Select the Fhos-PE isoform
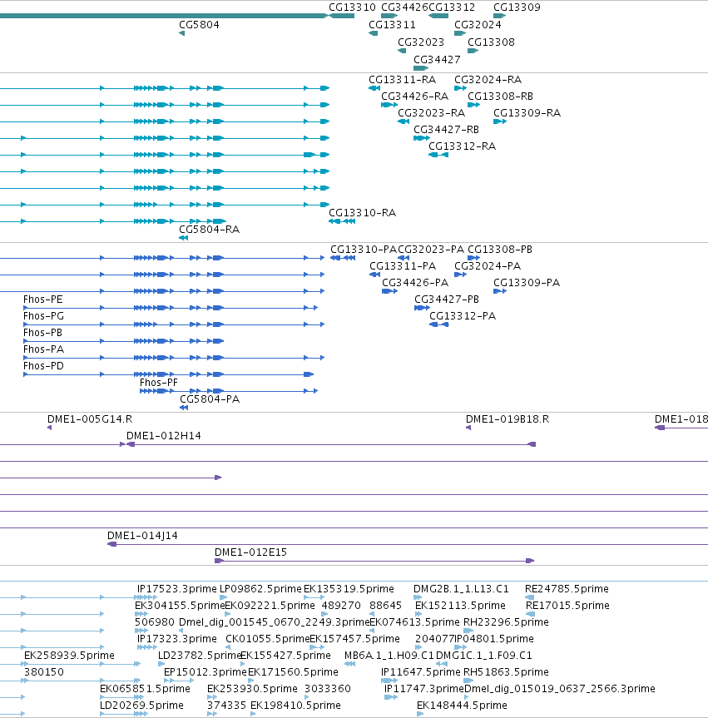 pos(43,300)
